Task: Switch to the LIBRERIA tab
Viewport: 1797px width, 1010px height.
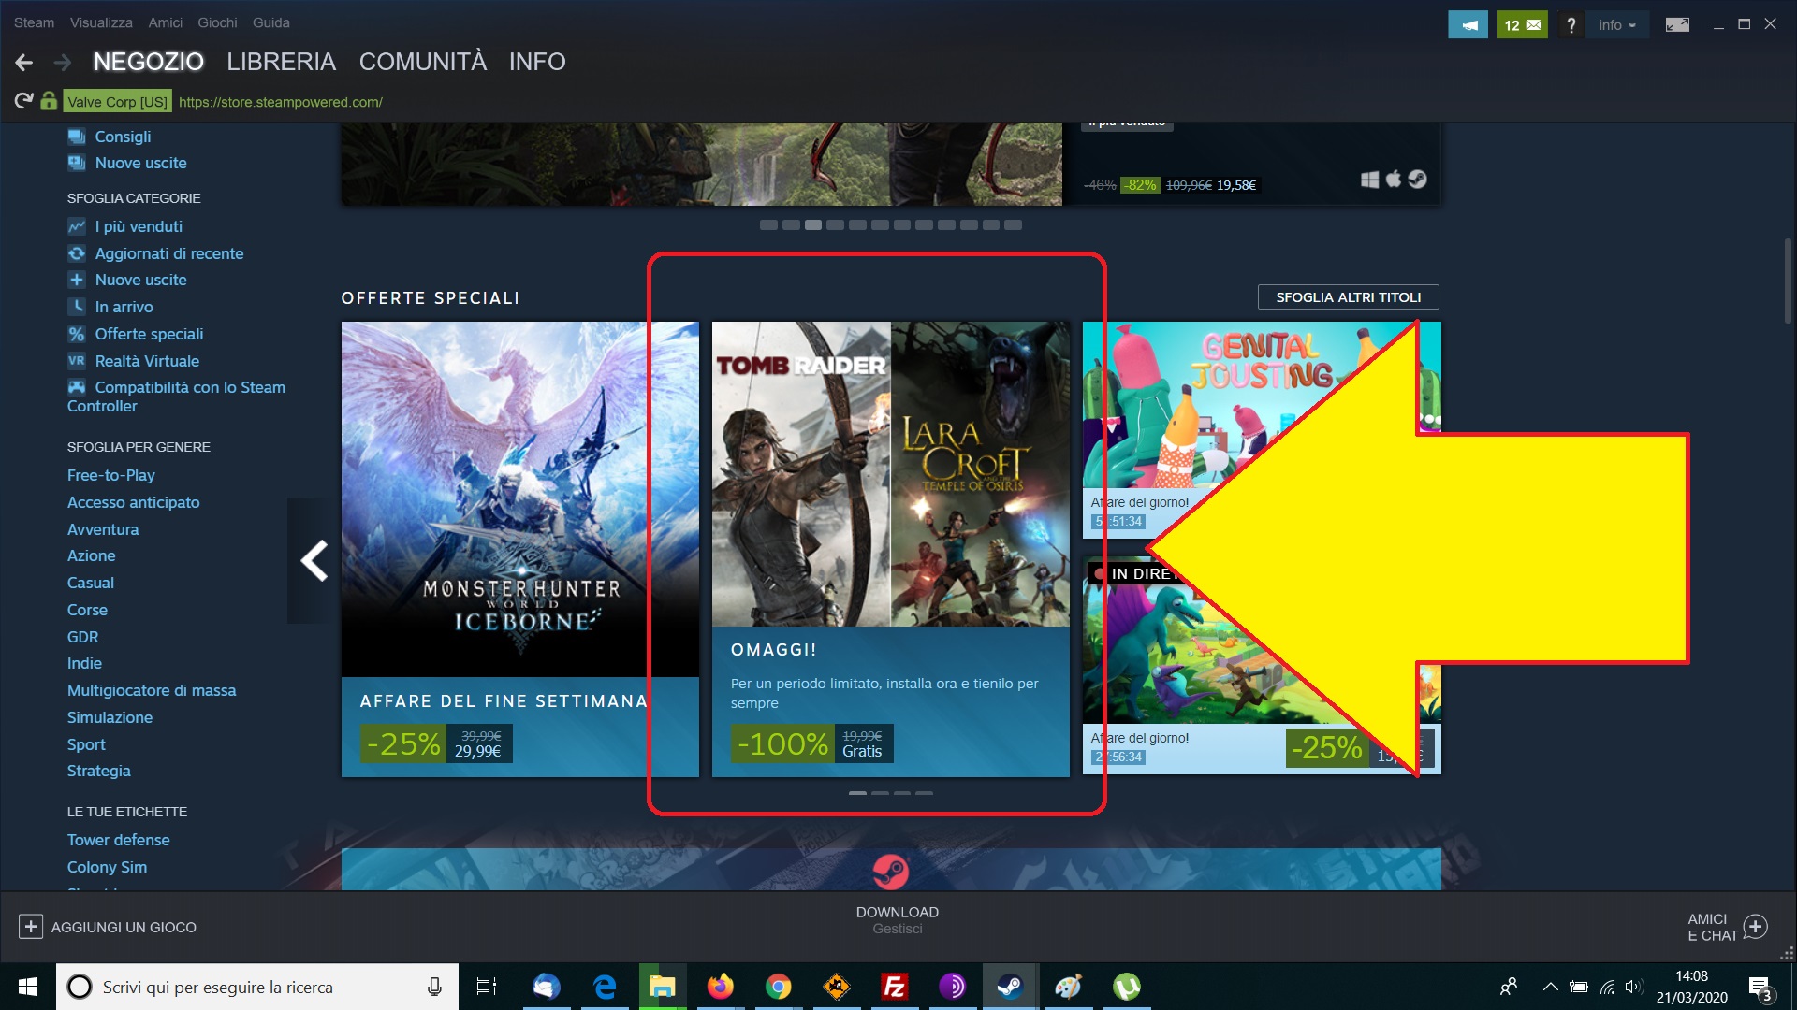Action: coord(281,62)
